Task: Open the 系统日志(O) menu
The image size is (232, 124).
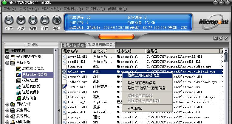Action: [95, 9]
